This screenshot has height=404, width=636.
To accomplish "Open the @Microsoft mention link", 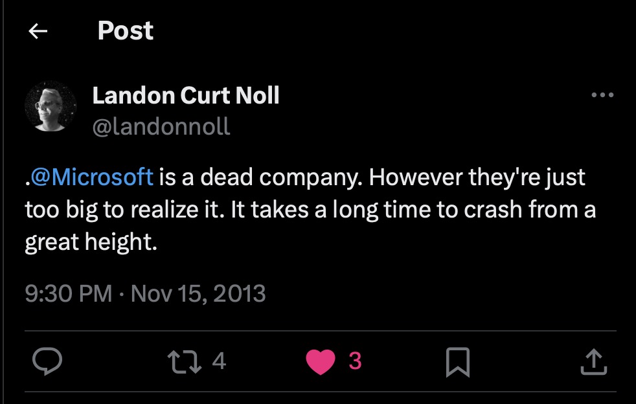I will click(92, 177).
